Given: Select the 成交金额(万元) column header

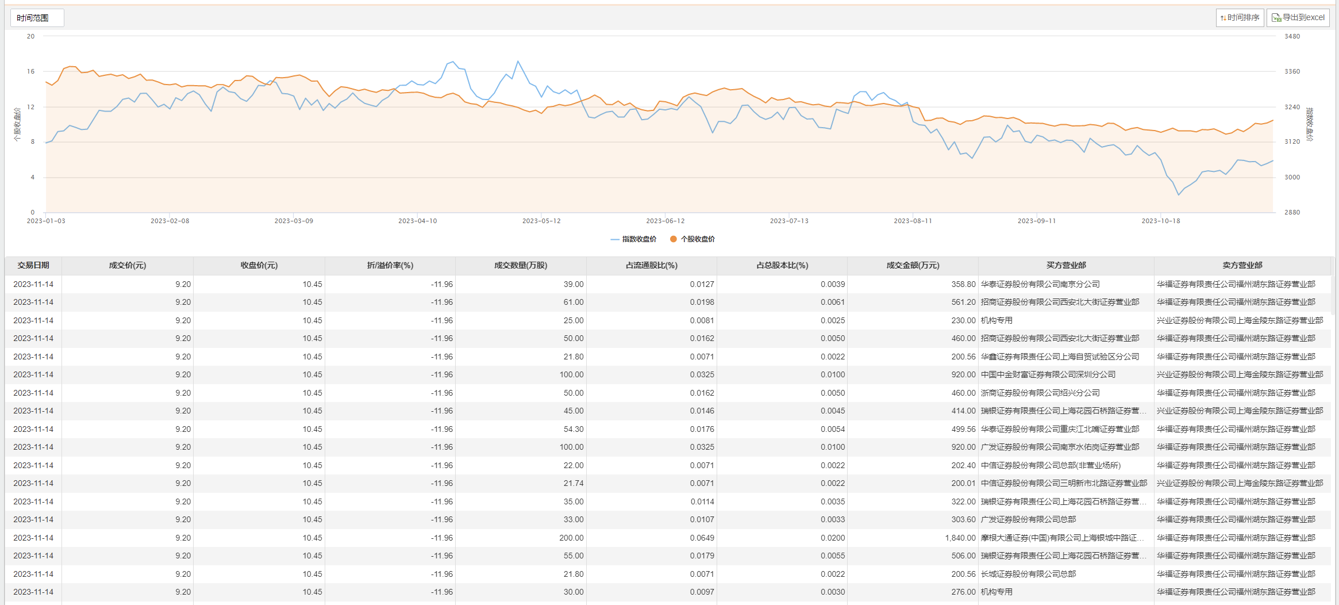Looking at the screenshot, I should pyautogui.click(x=913, y=266).
